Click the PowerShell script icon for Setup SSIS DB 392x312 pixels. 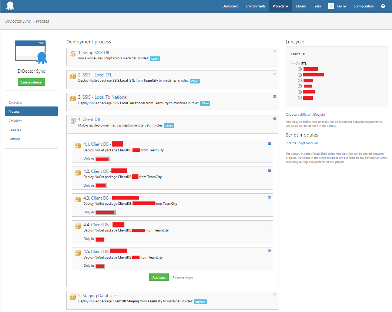tap(73, 54)
